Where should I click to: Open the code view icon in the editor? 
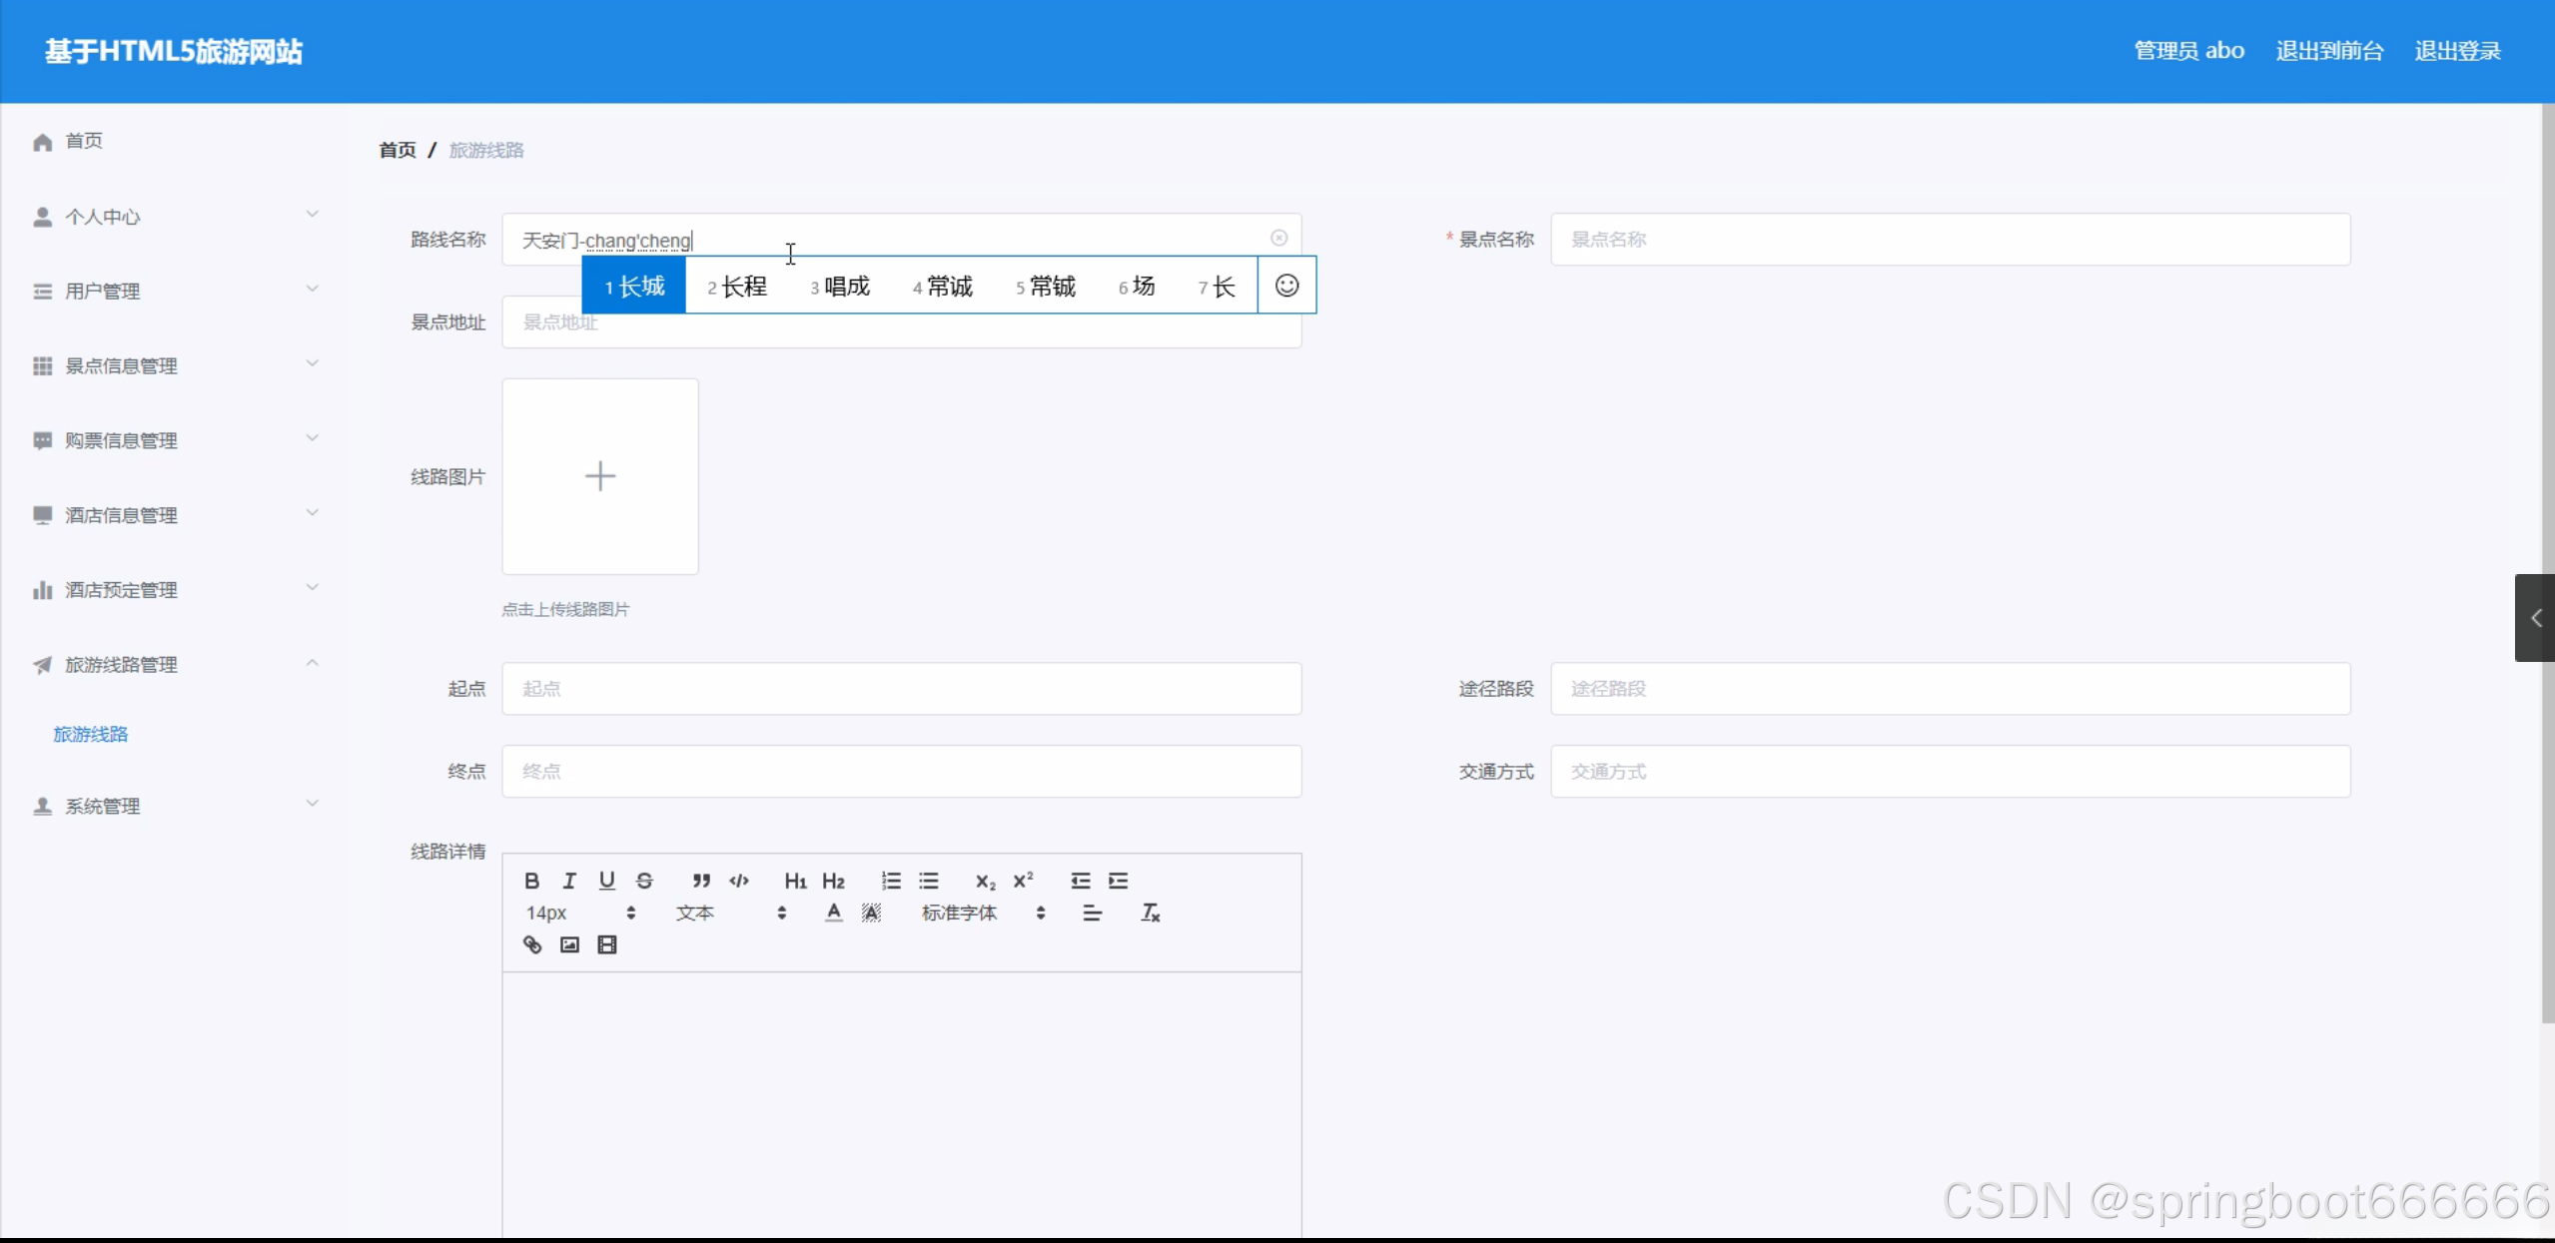coord(738,881)
